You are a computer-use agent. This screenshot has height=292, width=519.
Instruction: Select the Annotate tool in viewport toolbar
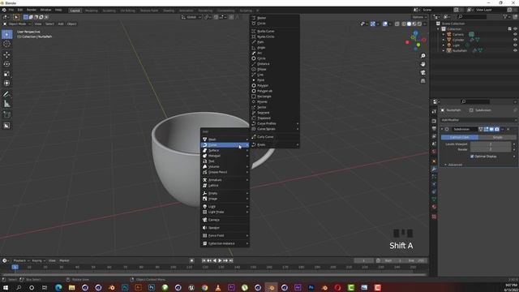(6, 94)
